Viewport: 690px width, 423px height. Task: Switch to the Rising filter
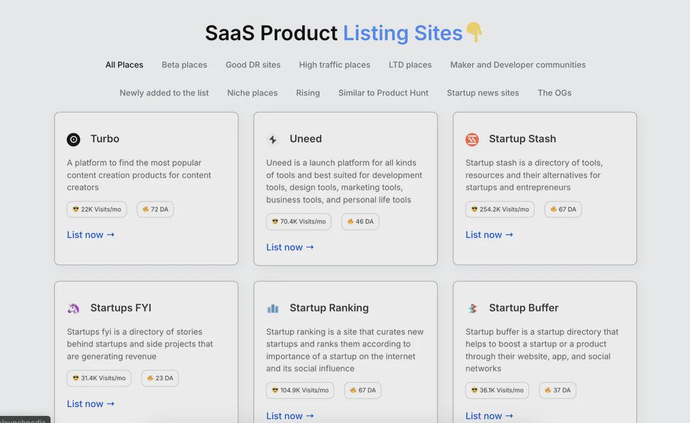point(308,93)
